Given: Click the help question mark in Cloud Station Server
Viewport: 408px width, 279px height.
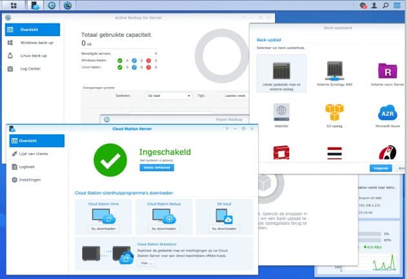Looking at the screenshot, I should coord(227,129).
